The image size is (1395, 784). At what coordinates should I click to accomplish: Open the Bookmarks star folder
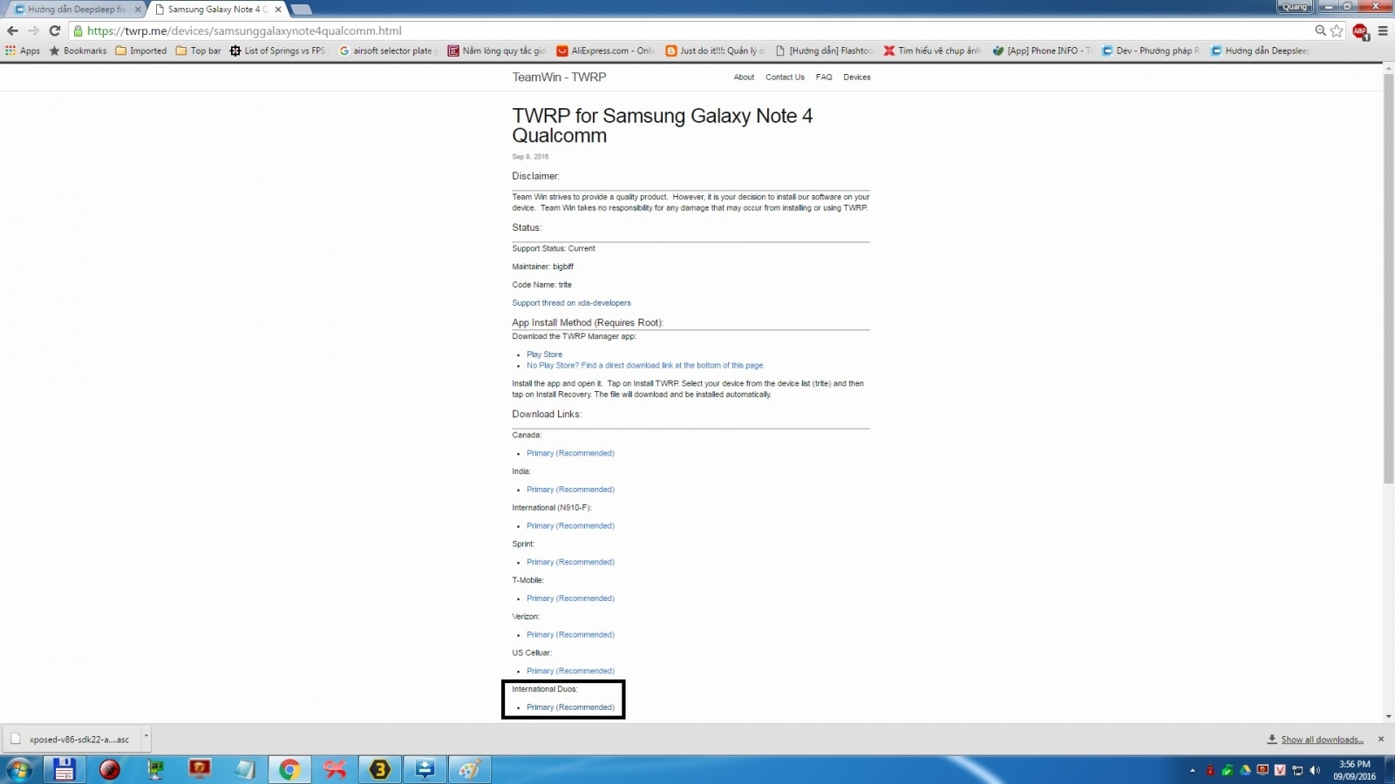point(78,51)
